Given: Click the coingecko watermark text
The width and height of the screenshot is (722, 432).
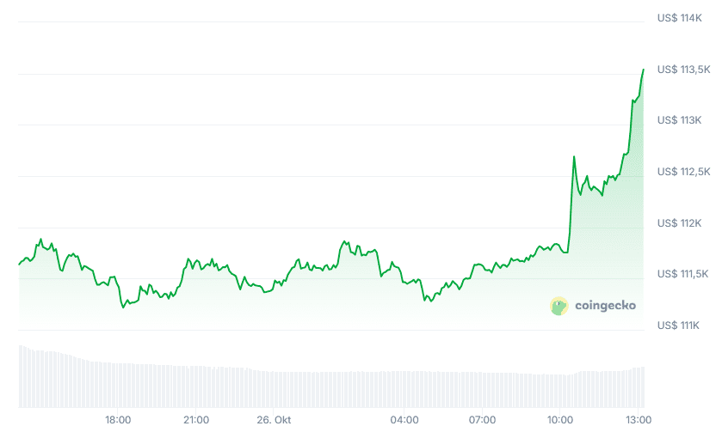Looking at the screenshot, I should pyautogui.click(x=605, y=305).
